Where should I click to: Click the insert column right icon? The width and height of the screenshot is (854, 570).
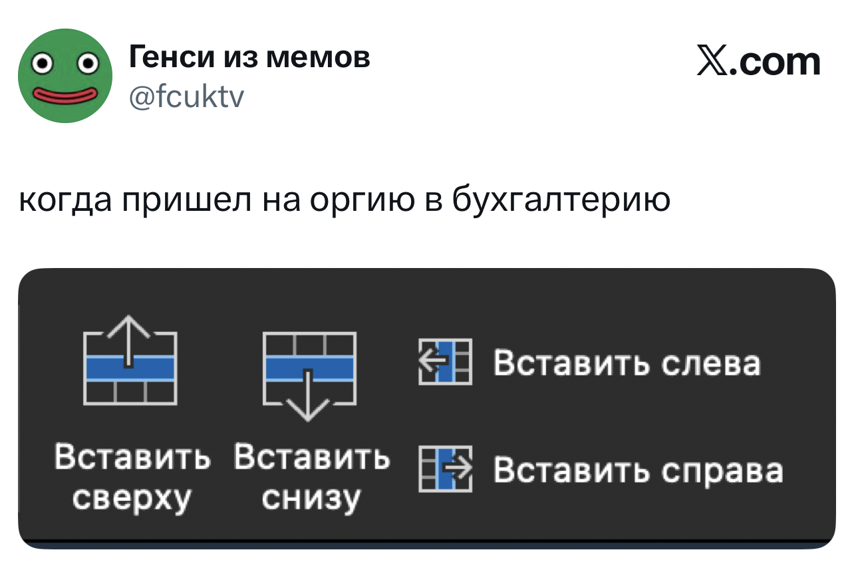pyautogui.click(x=444, y=469)
